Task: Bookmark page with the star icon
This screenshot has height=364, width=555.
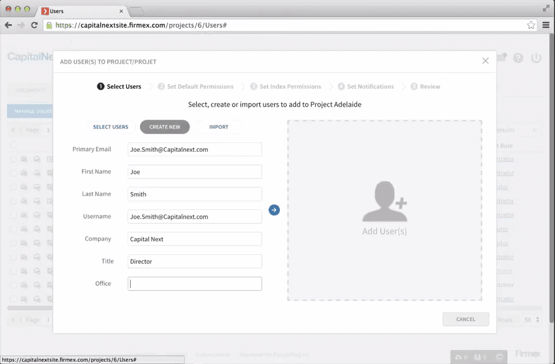Action: pyautogui.click(x=531, y=25)
